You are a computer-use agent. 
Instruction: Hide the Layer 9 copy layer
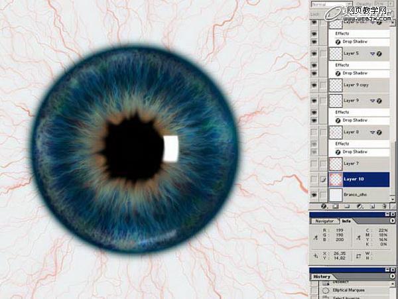(x=314, y=85)
